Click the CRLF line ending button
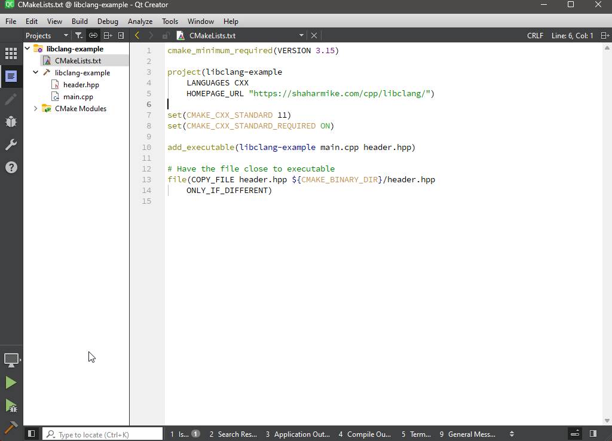The width and height of the screenshot is (612, 441). [535, 36]
